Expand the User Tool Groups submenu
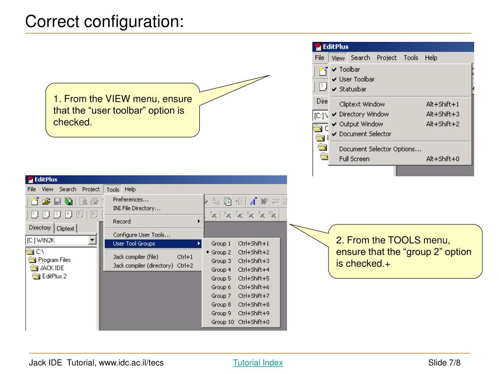 tap(154, 243)
